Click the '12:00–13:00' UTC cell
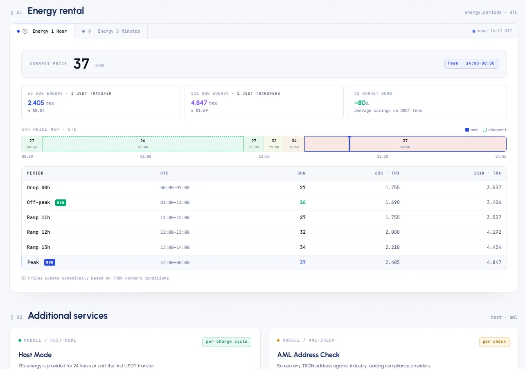Viewport: 525px width, 369px height. [x=175, y=233]
